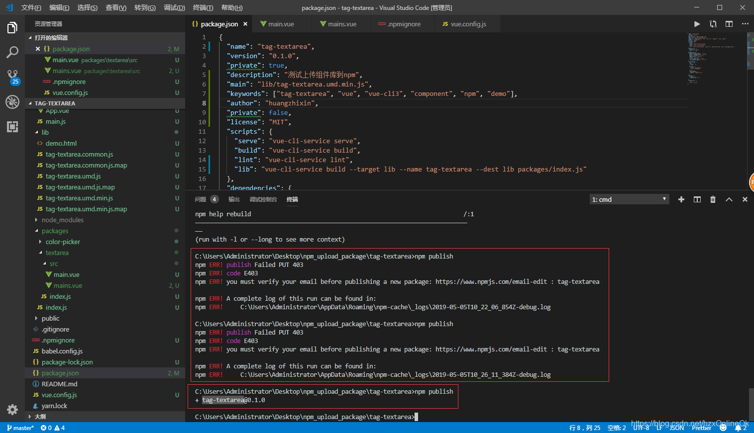The image size is (754, 433).
Task: Open the editor More Actions ellipsis
Action: [x=745, y=24]
